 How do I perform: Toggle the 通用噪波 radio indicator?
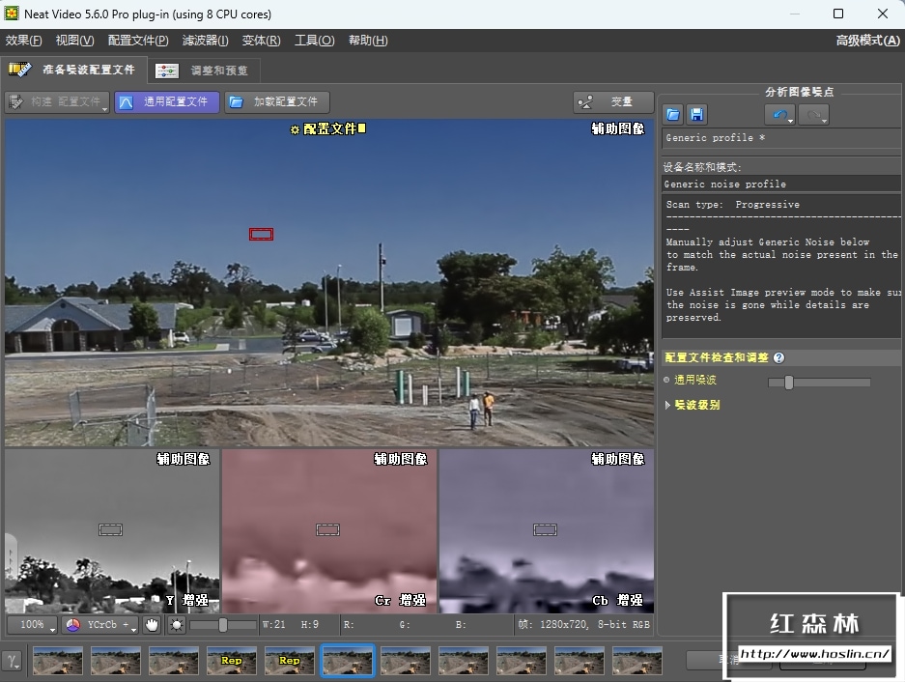tap(666, 382)
